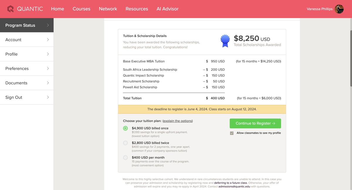Image resolution: width=352 pixels, height=190 pixels.
Task: Click the blue scholarship ribbon badge
Action: coord(225,41)
